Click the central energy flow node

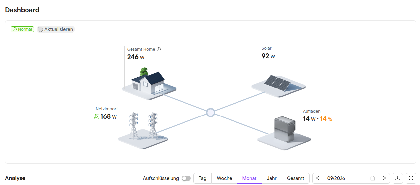(x=210, y=113)
